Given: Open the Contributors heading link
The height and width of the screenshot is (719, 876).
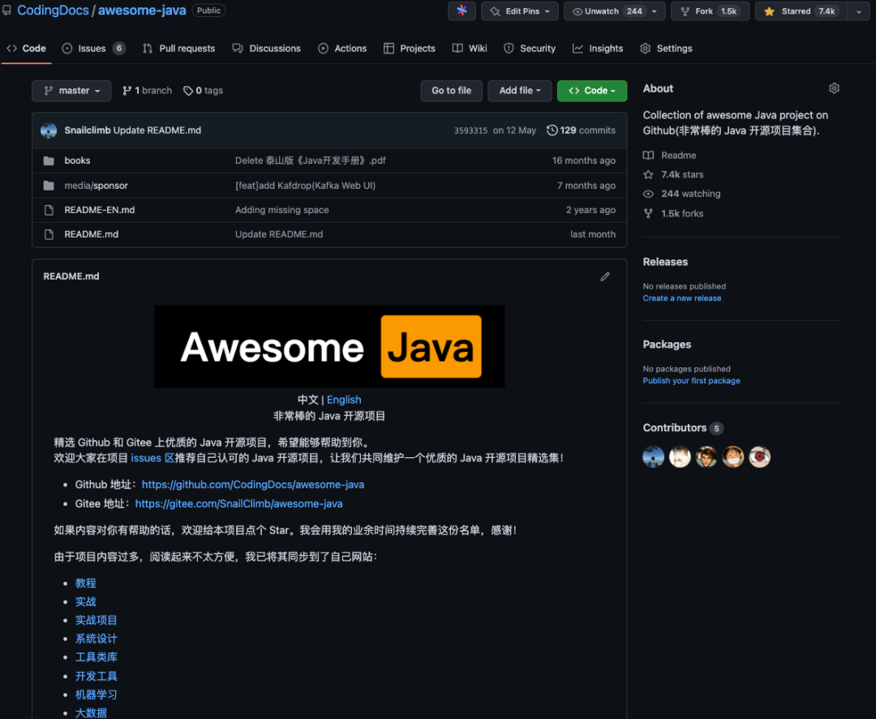Looking at the screenshot, I should click(683, 428).
